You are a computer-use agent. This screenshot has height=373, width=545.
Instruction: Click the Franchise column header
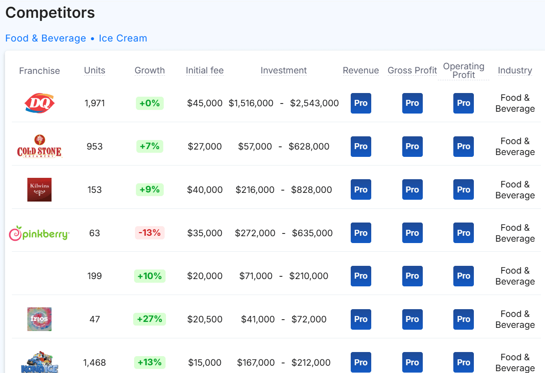(39, 71)
